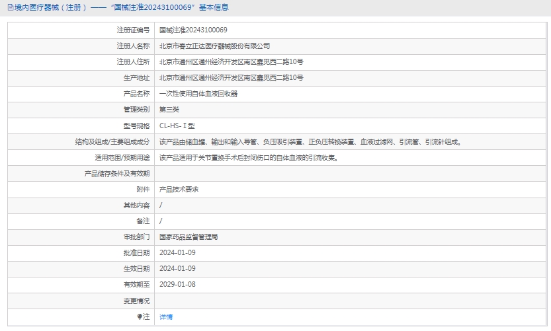Click the expiry date 2029-01-08
Viewport: 551px width, 331px height.
(x=177, y=284)
